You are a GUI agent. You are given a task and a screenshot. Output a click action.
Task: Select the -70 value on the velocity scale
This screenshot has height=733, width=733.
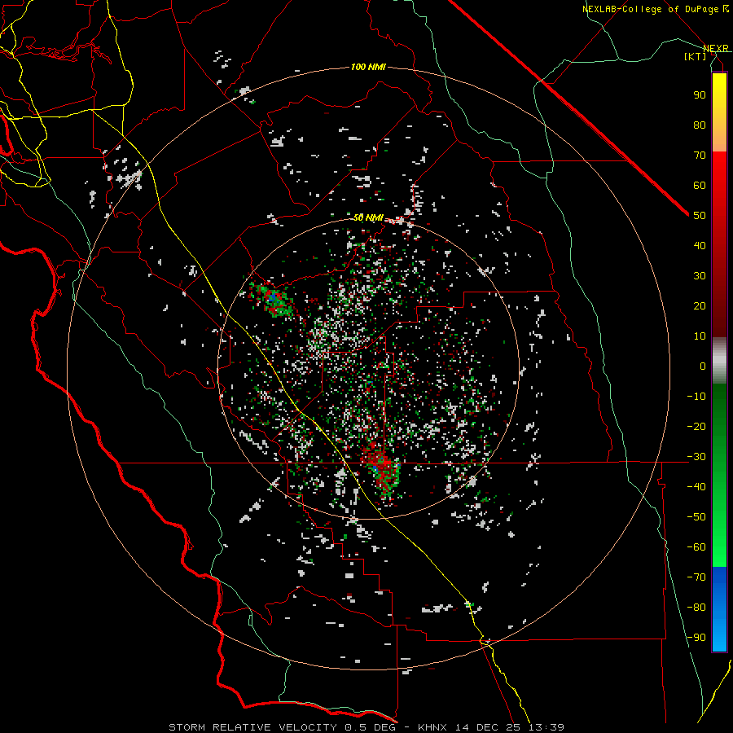[696, 577]
